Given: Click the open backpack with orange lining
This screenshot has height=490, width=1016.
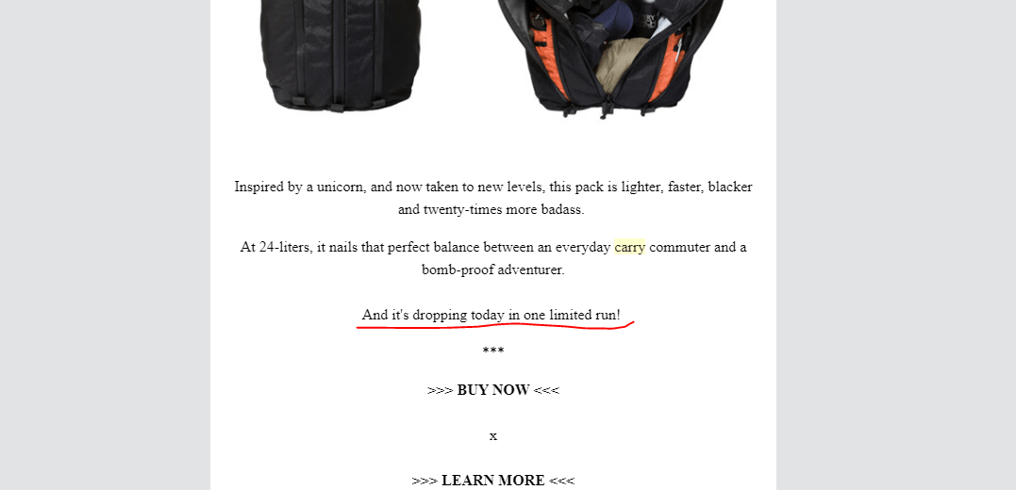Looking at the screenshot, I should tap(609, 58).
